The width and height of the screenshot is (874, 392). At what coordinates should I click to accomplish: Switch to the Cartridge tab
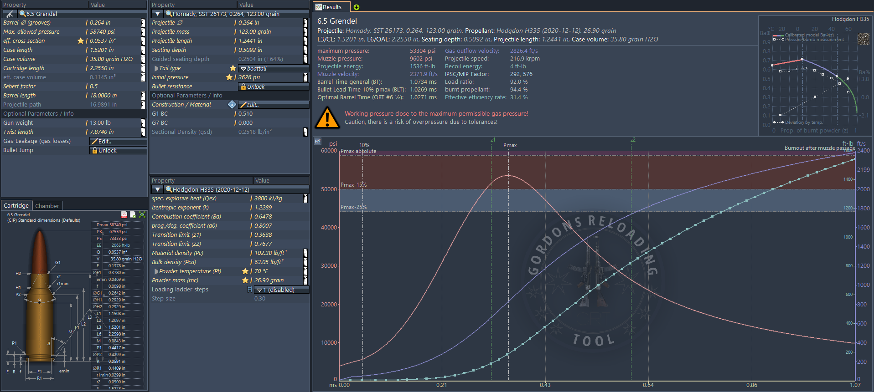click(16, 205)
